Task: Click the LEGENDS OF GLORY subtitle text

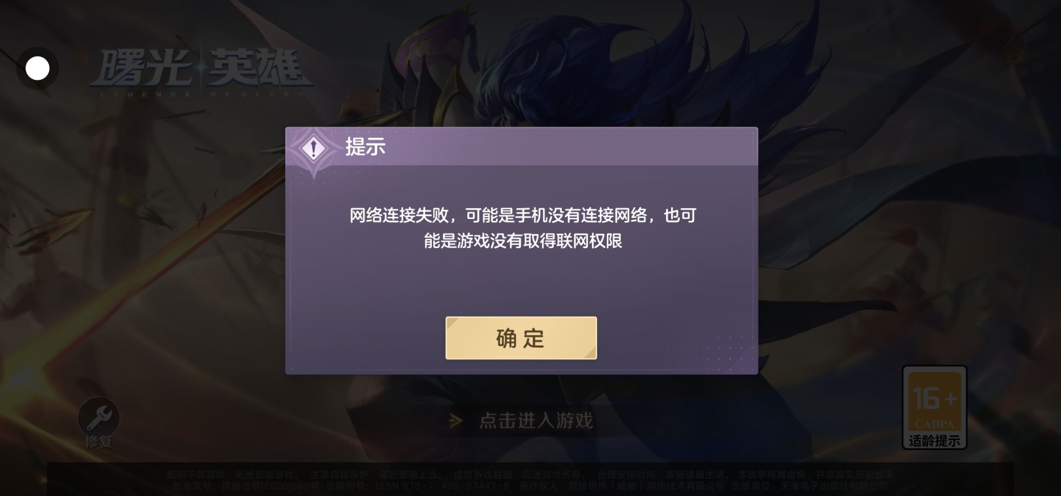Action: click(202, 94)
